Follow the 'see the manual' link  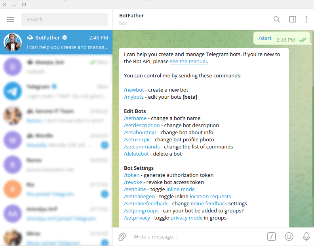click(188, 61)
